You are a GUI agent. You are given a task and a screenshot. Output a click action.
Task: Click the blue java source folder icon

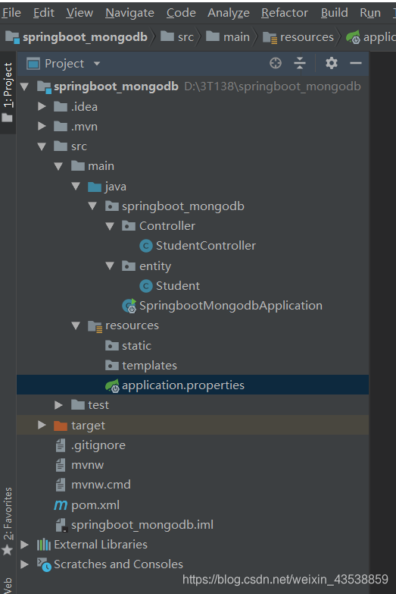click(94, 187)
